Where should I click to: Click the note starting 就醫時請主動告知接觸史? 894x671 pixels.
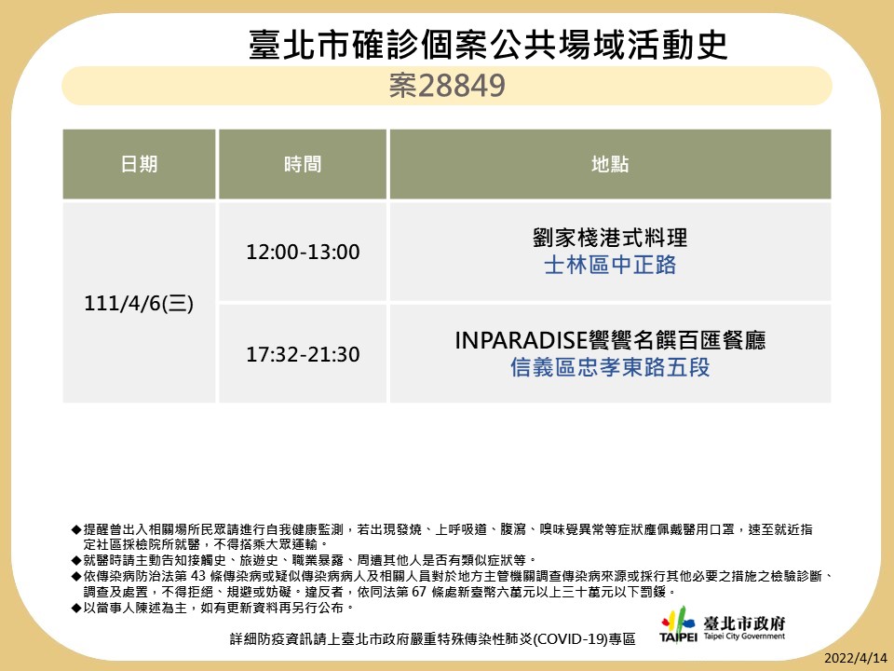[304, 560]
